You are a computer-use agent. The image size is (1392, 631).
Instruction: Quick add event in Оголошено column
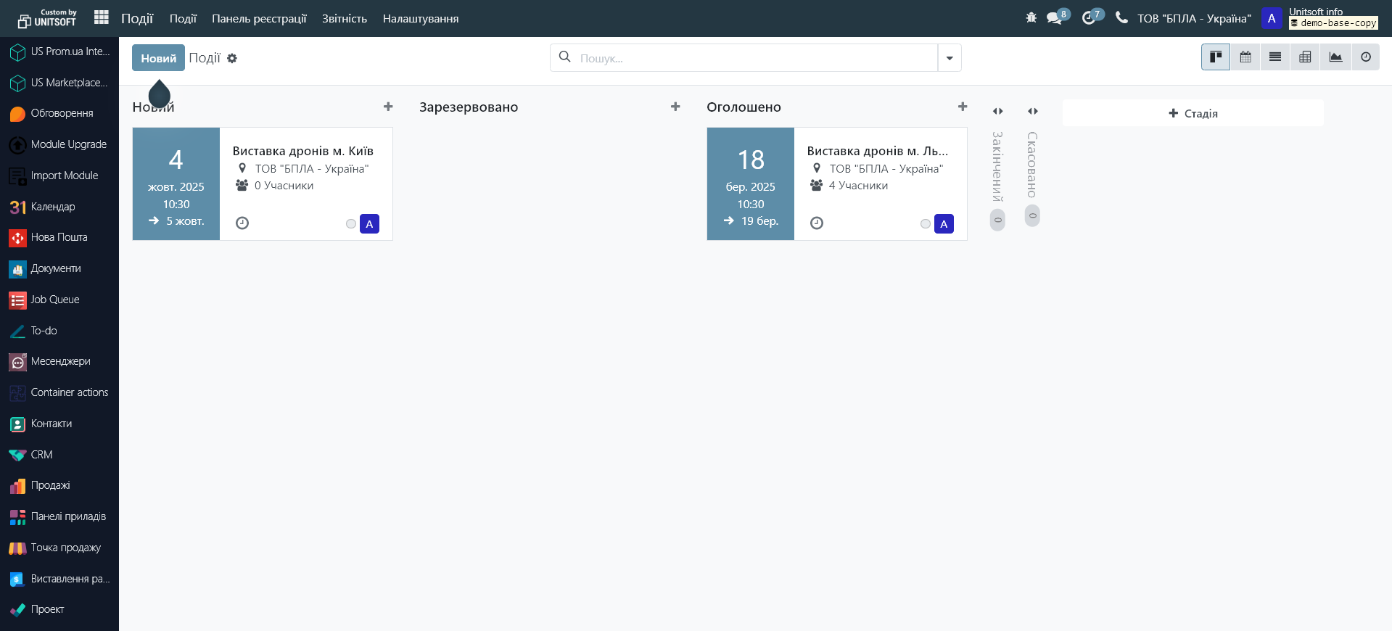pyautogui.click(x=963, y=107)
